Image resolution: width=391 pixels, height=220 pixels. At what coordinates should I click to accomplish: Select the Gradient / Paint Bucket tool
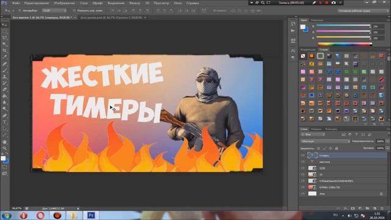4,96
